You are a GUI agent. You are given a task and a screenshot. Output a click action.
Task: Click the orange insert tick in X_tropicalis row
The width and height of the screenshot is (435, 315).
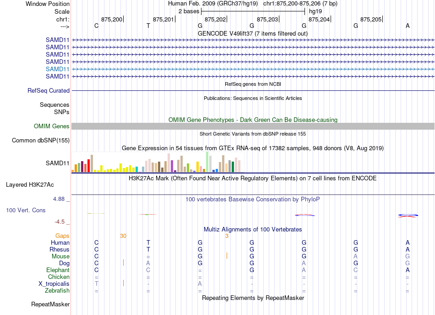point(124,283)
